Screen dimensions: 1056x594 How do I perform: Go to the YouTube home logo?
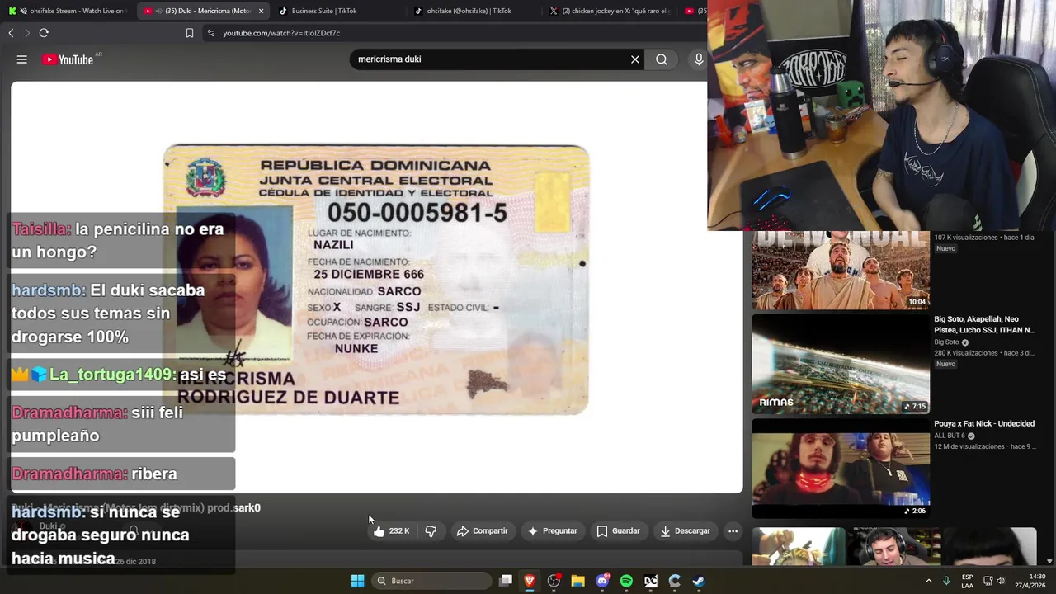point(68,59)
